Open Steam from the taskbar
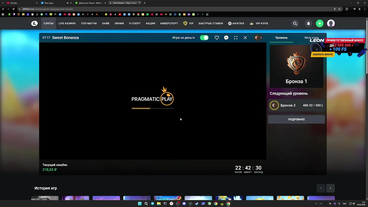 coord(197,204)
